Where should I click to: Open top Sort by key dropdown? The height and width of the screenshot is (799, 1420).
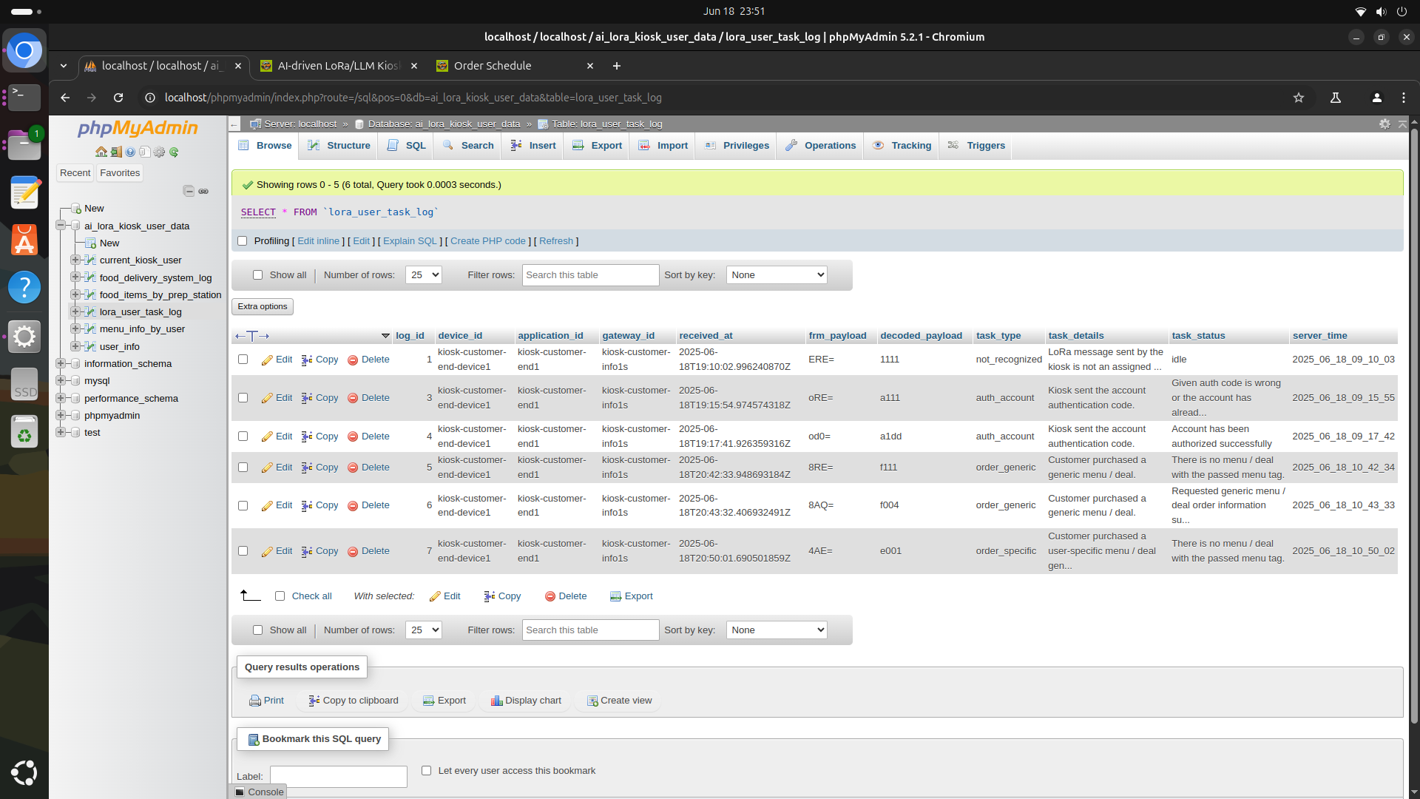pyautogui.click(x=776, y=275)
